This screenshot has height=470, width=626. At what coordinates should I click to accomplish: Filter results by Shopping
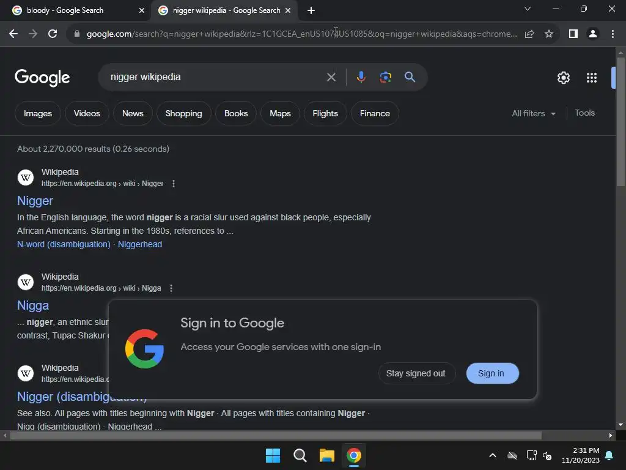[x=183, y=113]
